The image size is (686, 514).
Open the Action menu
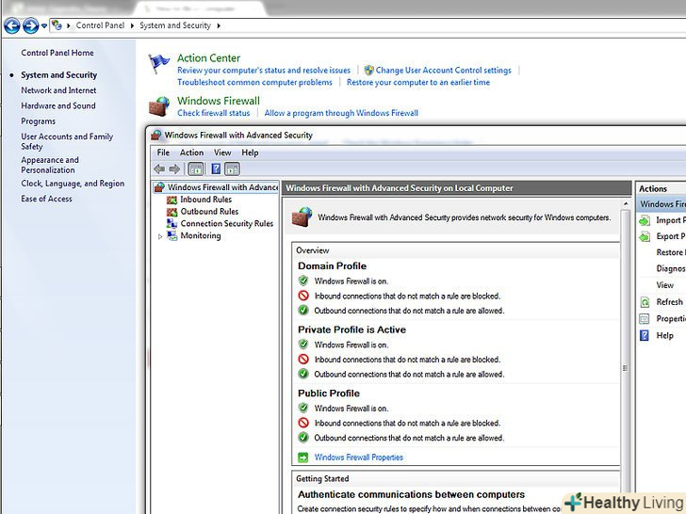click(191, 153)
